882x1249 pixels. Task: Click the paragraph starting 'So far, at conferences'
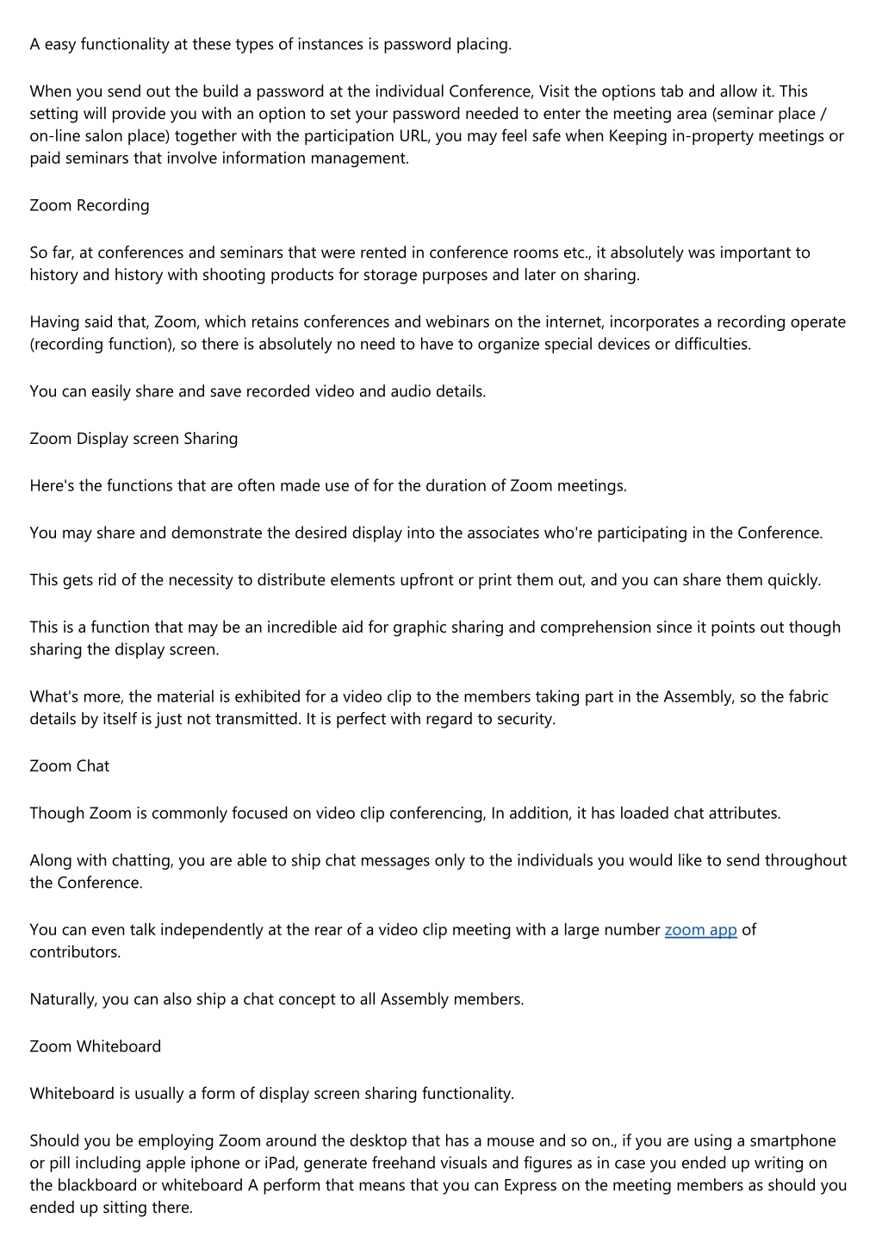[420, 264]
